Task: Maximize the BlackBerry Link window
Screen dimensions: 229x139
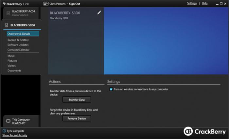Action: (x=221, y=4)
